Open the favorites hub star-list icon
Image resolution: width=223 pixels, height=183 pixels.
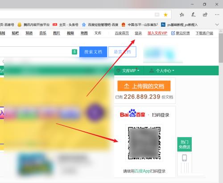tap(182, 15)
